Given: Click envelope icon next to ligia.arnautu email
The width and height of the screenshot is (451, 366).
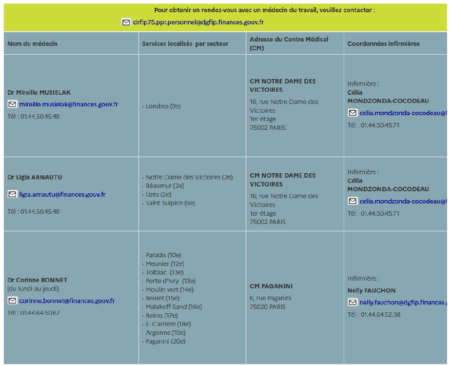Looking at the screenshot, I should click(12, 194).
